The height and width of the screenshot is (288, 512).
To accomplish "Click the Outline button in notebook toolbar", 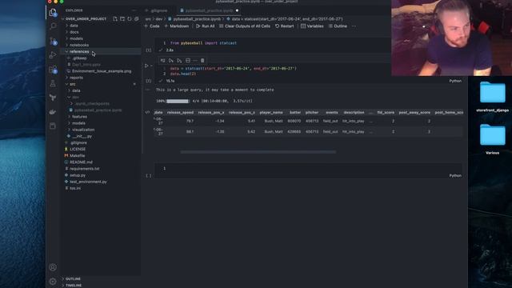I will 338,26.
